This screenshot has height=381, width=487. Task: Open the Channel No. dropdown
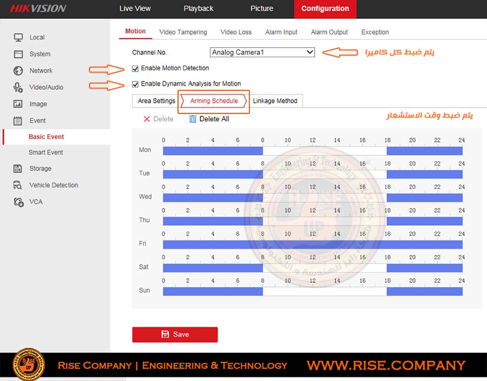262,53
